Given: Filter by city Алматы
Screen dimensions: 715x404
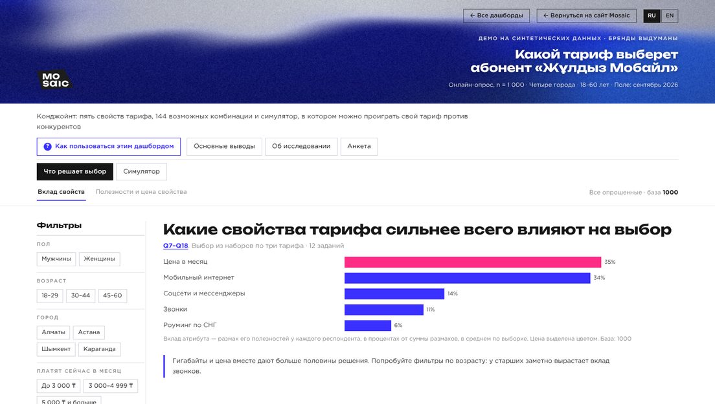Looking at the screenshot, I should (x=53, y=332).
